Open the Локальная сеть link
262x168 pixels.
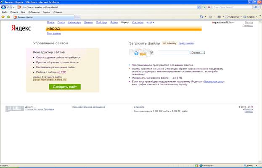coord(214,82)
